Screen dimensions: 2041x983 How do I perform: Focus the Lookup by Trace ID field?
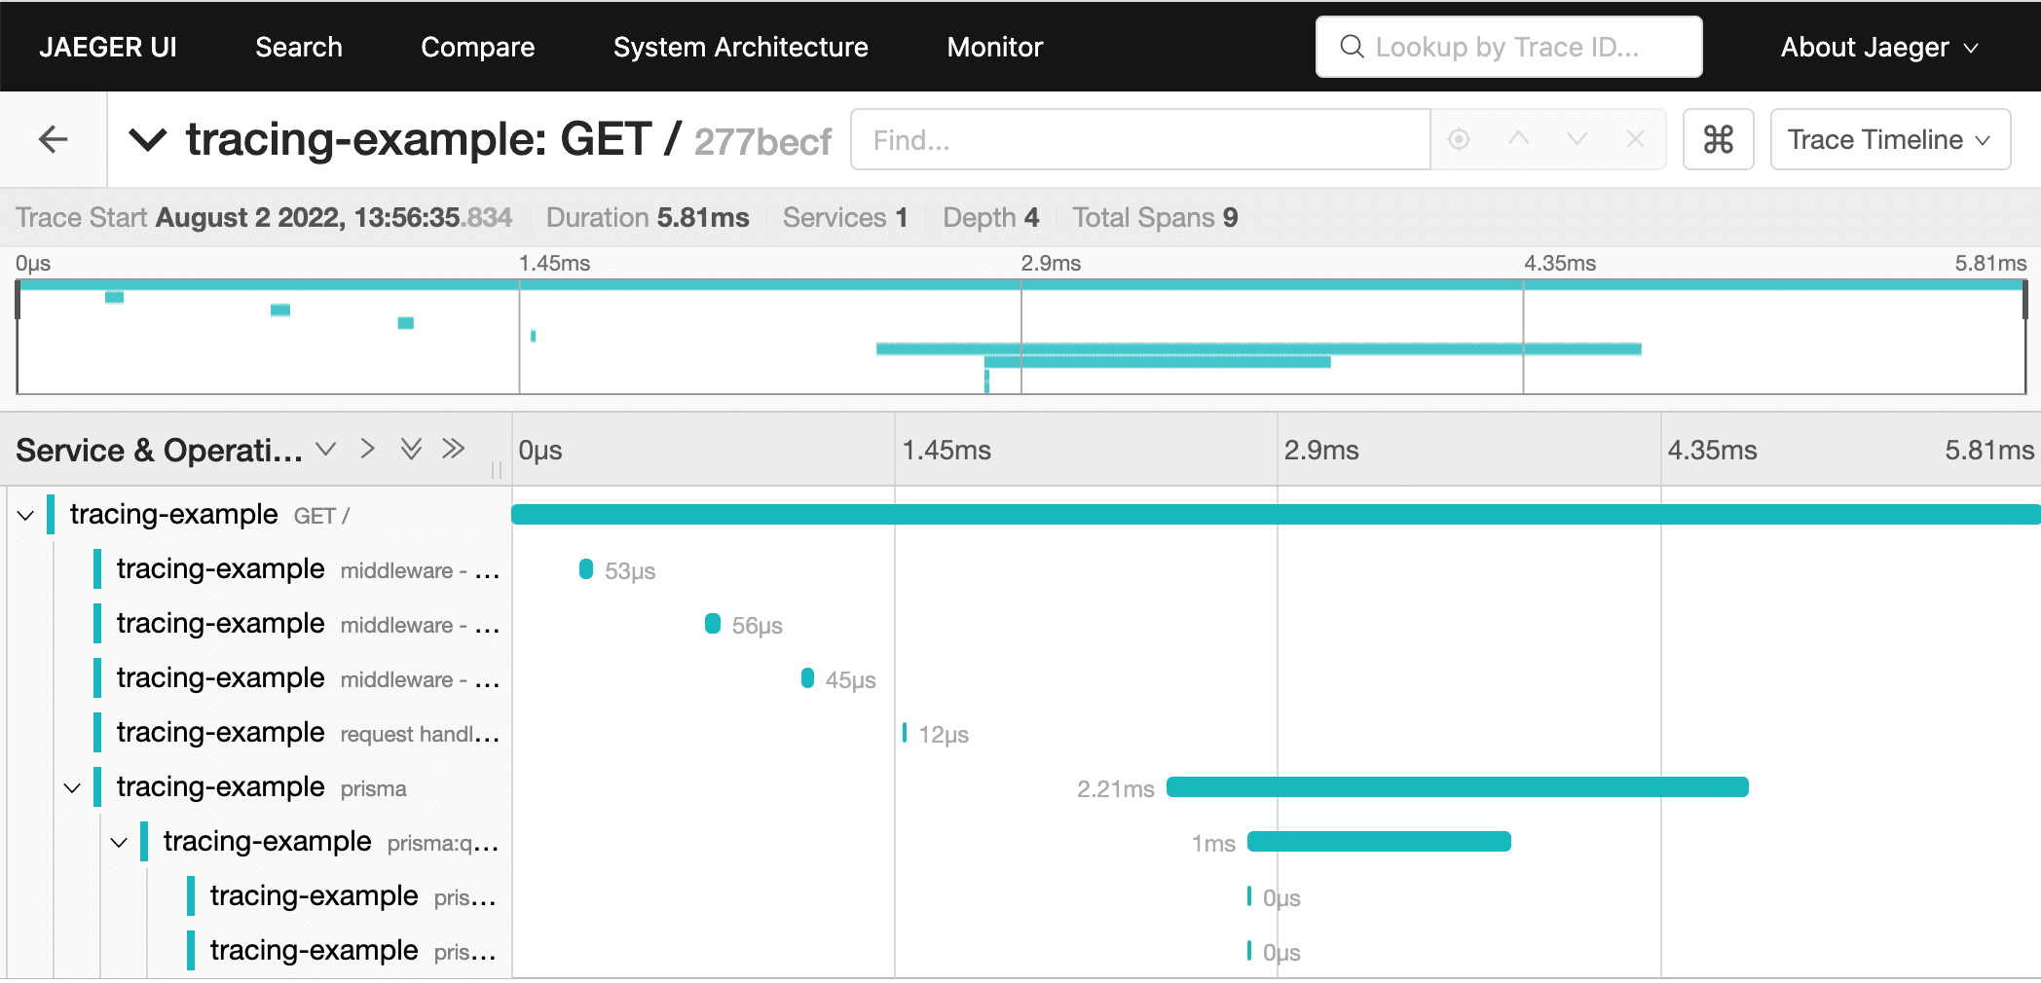(x=1507, y=47)
